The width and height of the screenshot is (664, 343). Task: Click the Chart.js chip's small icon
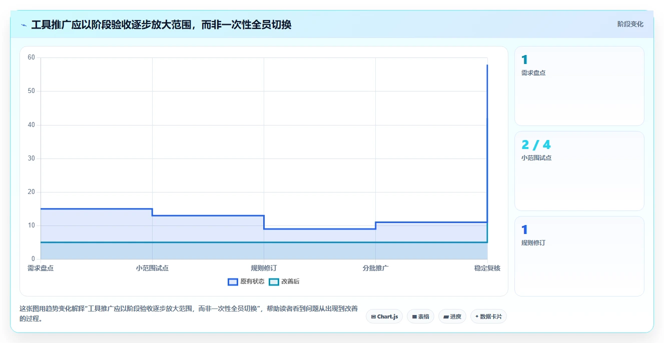(x=373, y=316)
